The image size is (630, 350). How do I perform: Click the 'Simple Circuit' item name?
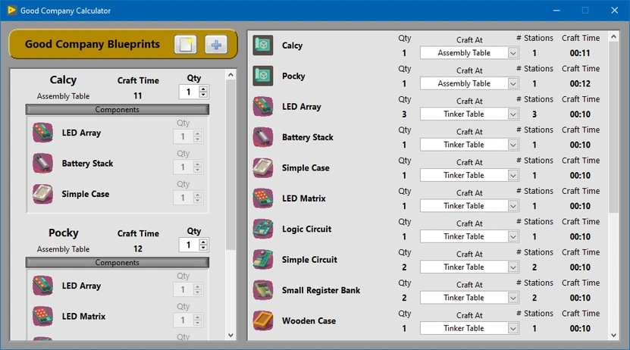(309, 260)
